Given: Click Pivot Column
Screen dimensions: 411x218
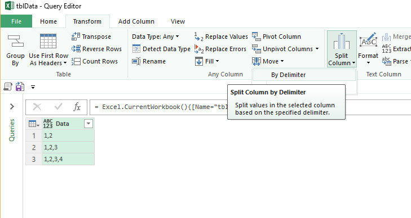Looking at the screenshot, I should pyautogui.click(x=276, y=37).
